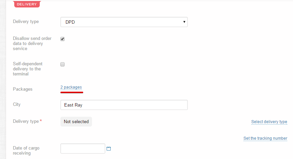
Task: Click the arrow on the DPD select box
Action: [x=184, y=22]
